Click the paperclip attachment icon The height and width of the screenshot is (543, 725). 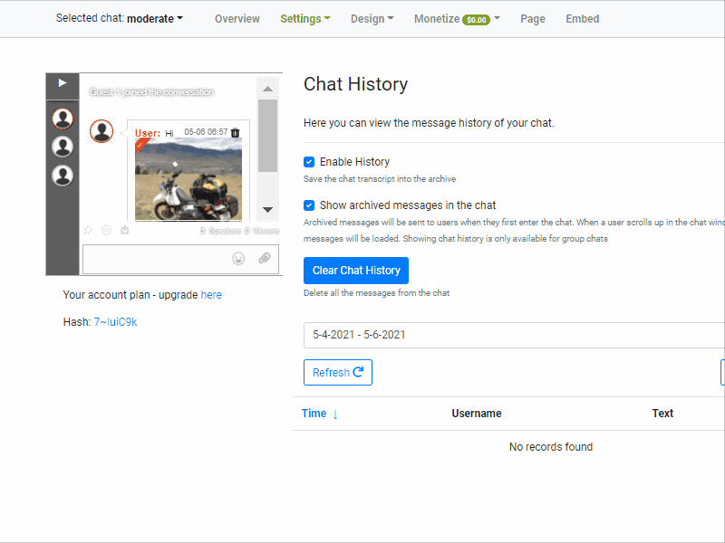coord(264,259)
